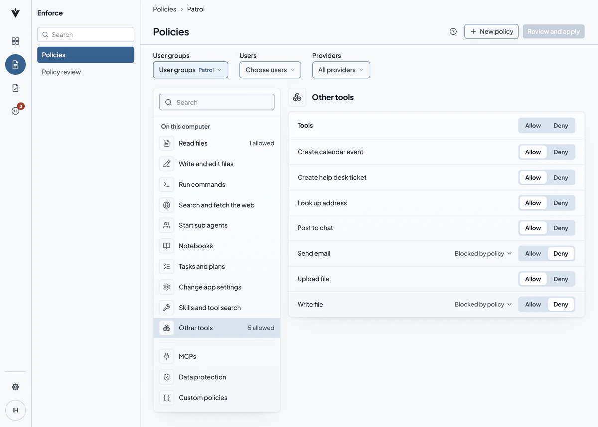This screenshot has height=427, width=598.
Task: Allow Send email
Action: pos(533,254)
